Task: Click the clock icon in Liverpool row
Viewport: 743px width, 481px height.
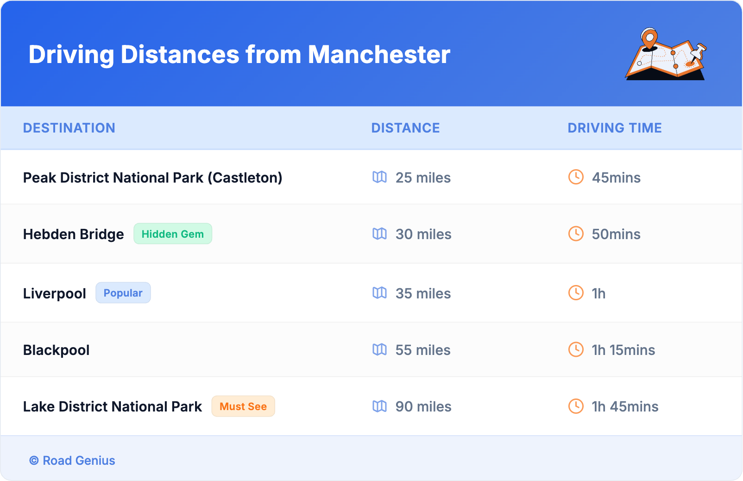Action: [576, 293]
